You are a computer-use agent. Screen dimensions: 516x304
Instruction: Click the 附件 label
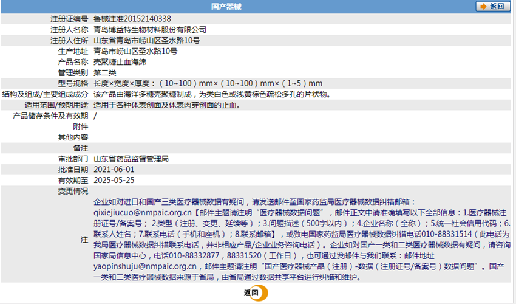(x=81, y=126)
